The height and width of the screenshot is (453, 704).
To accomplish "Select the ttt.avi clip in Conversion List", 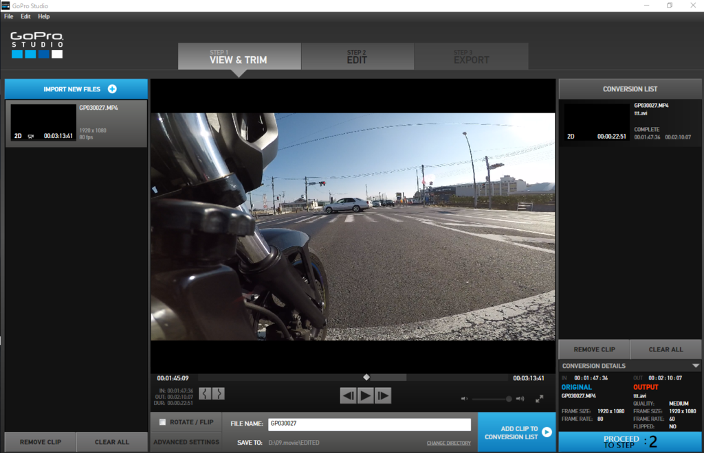I will (x=630, y=121).
